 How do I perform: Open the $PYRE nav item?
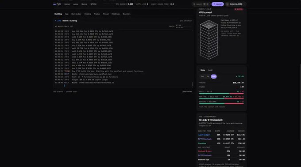[x=93, y=4]
